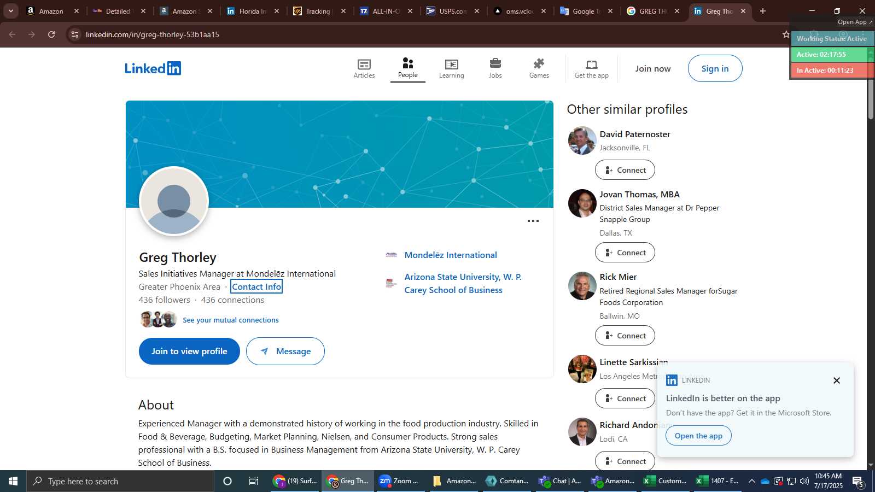Image resolution: width=875 pixels, height=492 pixels.
Task: Click the Message button
Action: point(285,351)
